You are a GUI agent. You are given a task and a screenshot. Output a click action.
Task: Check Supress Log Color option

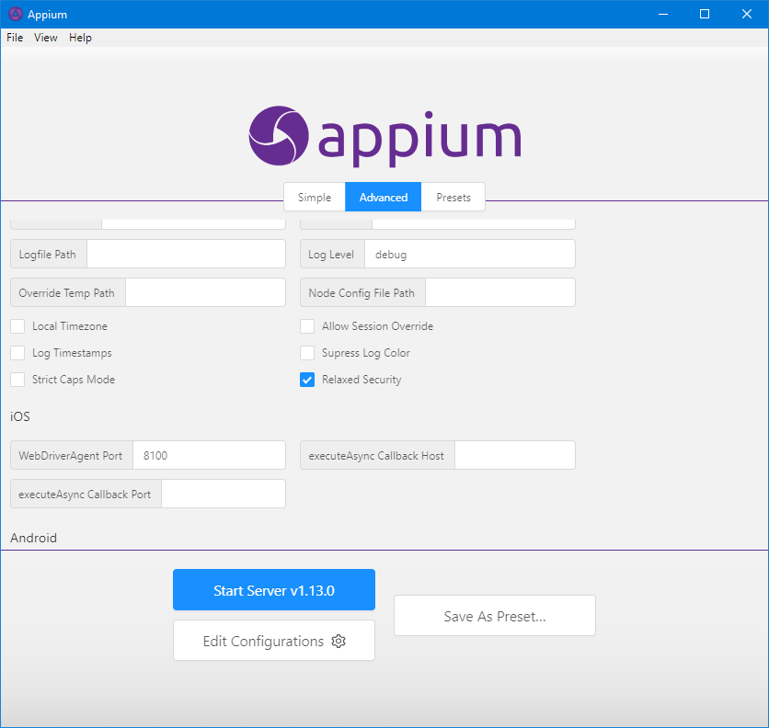[x=307, y=353]
